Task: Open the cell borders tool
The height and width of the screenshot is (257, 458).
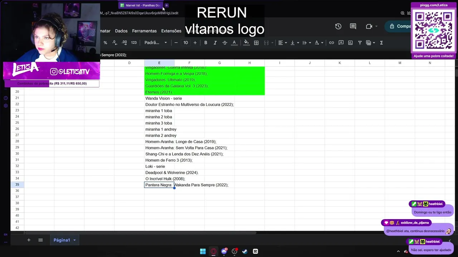Action: tap(256, 42)
